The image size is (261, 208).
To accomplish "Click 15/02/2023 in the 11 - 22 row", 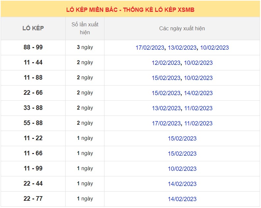I will tap(182, 139).
